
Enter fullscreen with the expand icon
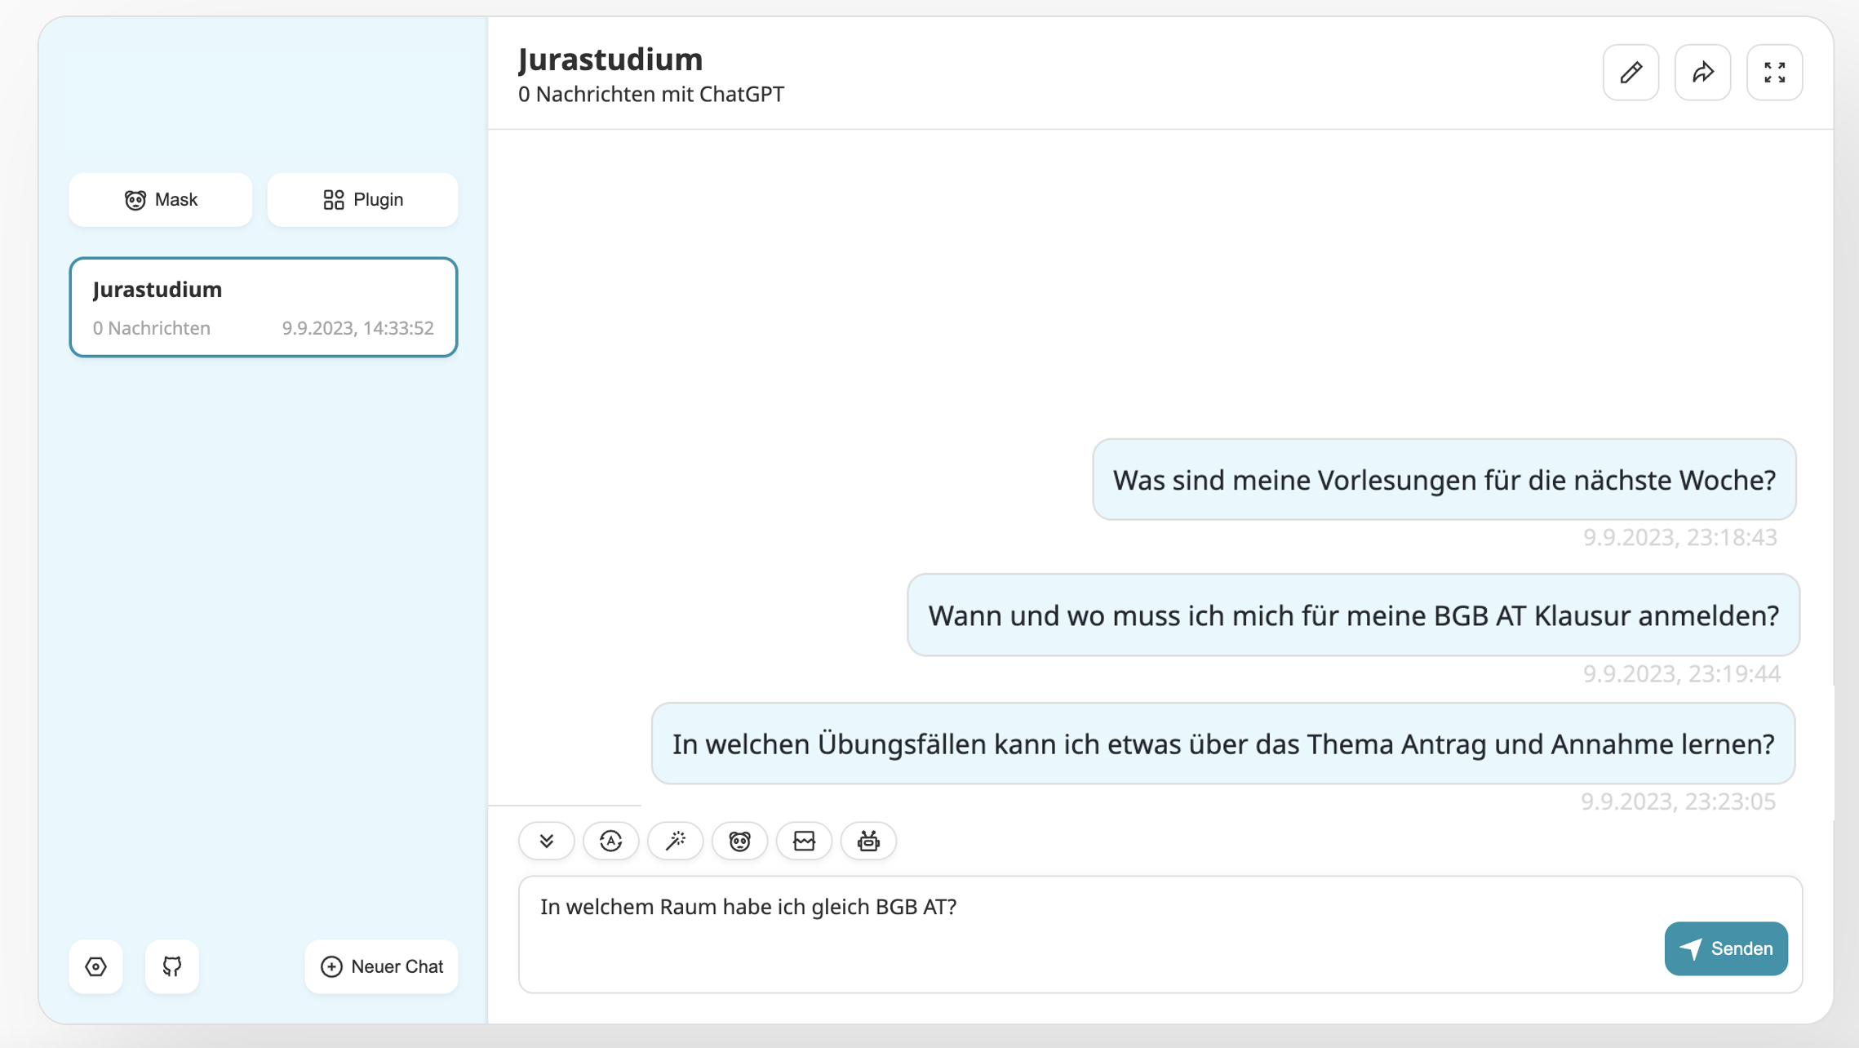point(1774,73)
